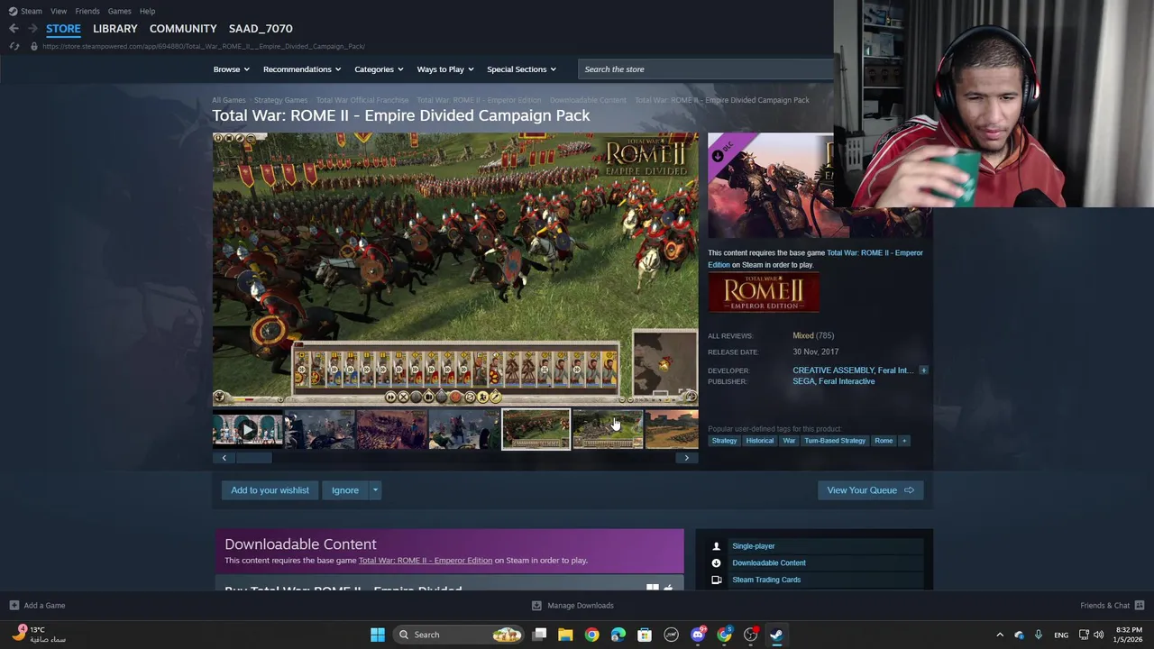1154x649 pixels.
Task: Reload the Steam store page
Action: tap(14, 46)
